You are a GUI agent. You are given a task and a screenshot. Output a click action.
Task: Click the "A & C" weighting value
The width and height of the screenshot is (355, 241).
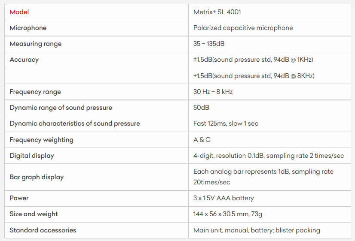point(202,140)
